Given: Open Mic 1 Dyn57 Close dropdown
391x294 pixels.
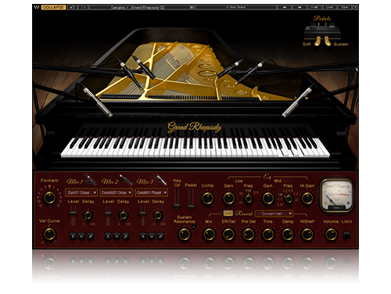Looking at the screenshot, I should click(81, 192).
